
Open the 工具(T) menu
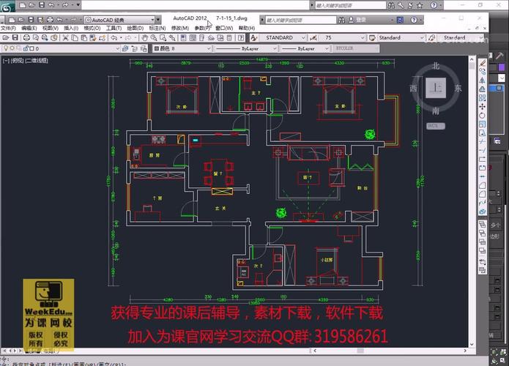pos(114,29)
